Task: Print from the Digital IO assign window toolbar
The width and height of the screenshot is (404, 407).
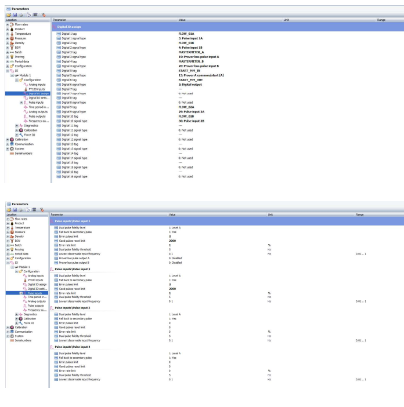Action: 21,15
